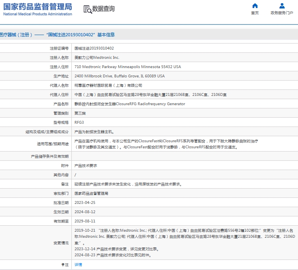Click the 其他内容 label
The width and height of the screenshot is (298, 270).
pyautogui.click(x=61, y=175)
